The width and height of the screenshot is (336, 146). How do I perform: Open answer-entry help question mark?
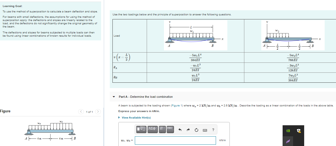click(213, 130)
